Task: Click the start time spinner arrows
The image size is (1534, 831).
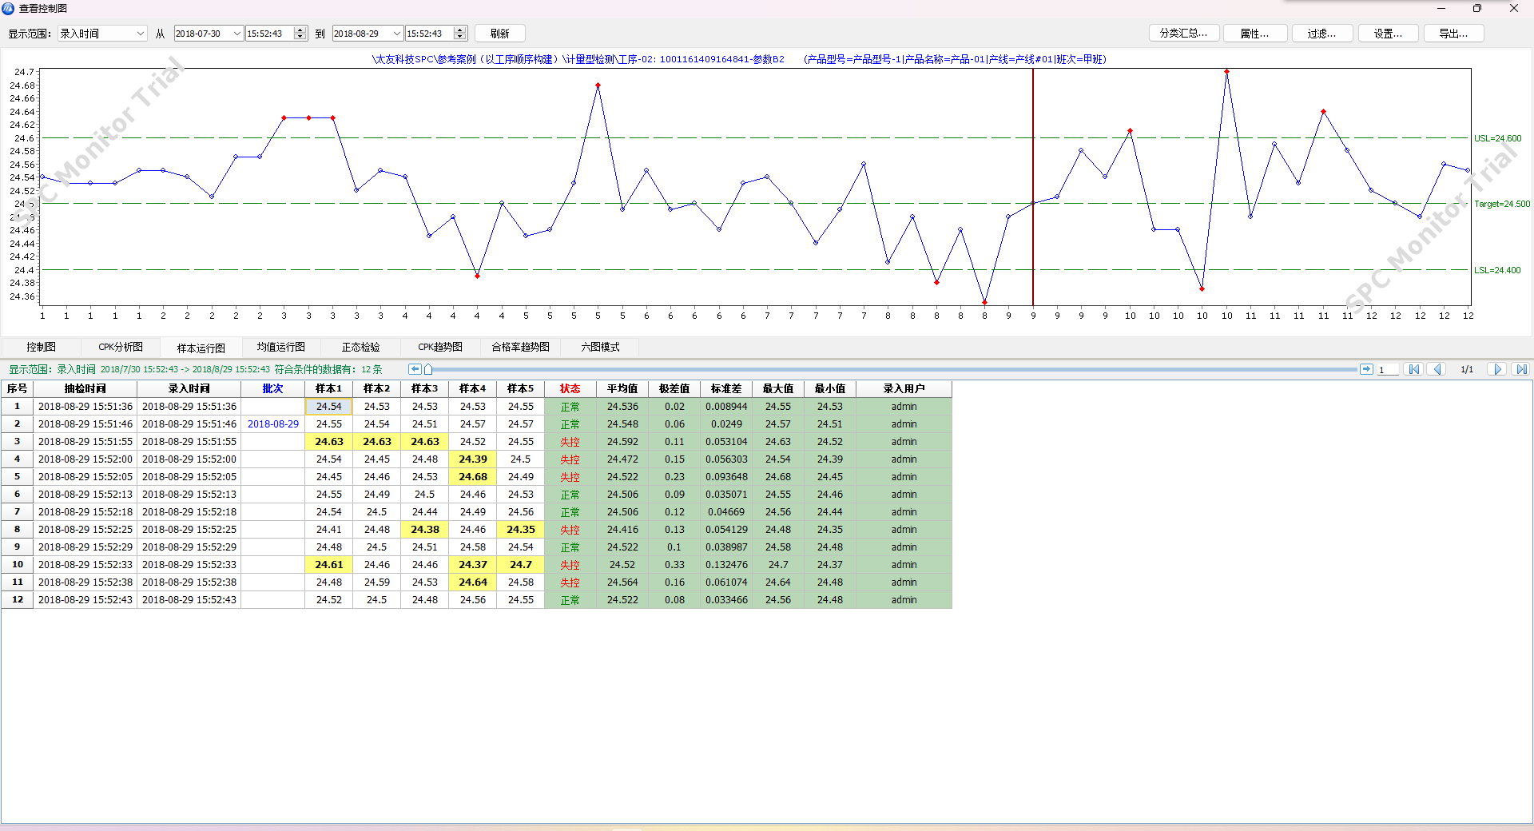Action: point(300,34)
